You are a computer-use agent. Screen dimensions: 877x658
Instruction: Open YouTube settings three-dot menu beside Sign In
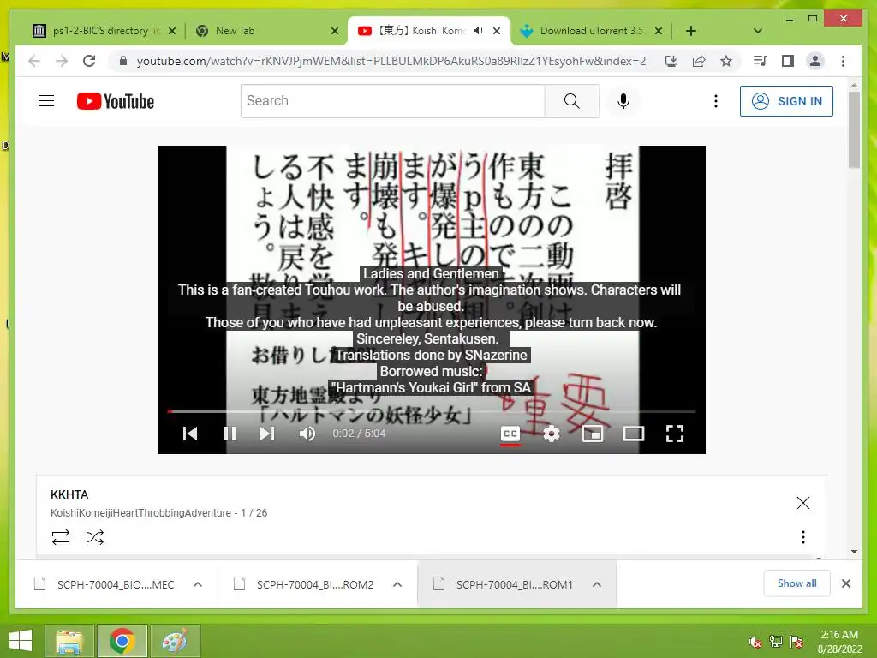click(715, 101)
